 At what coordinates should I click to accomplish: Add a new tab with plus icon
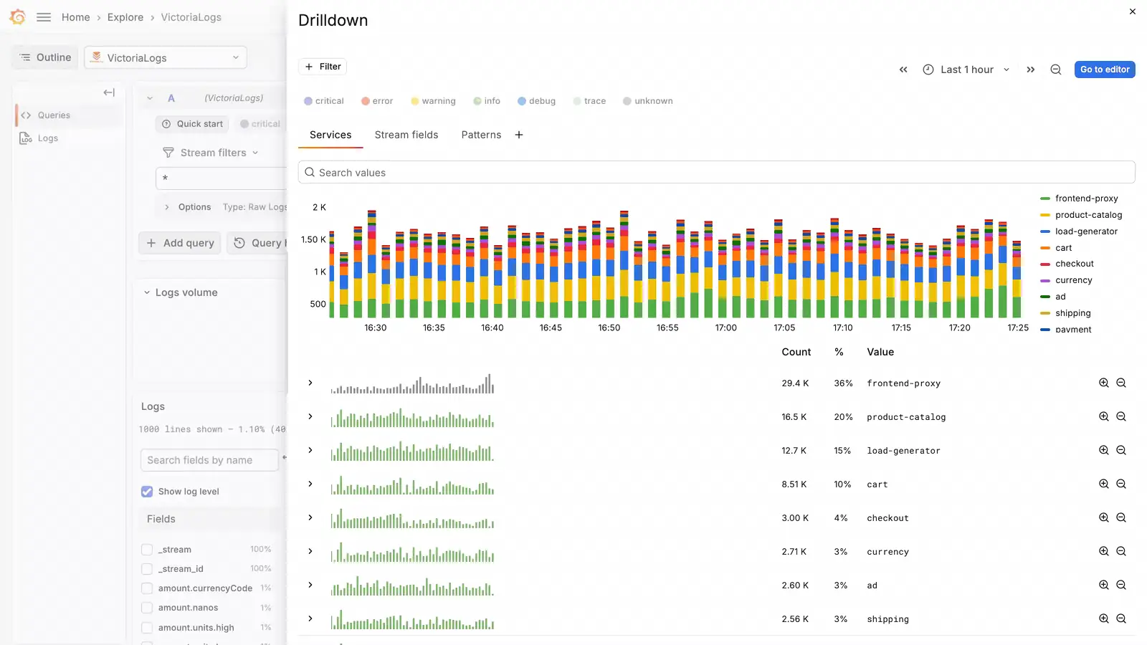[519, 135]
